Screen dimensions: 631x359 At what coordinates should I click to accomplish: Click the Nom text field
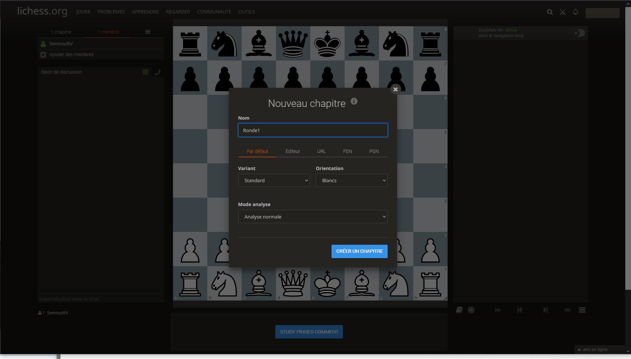click(x=313, y=130)
